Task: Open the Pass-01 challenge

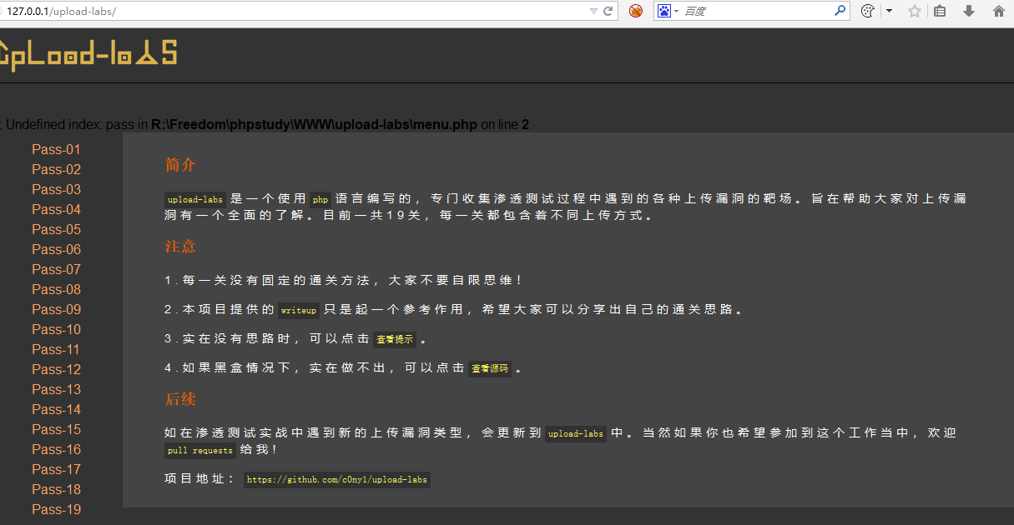Action: (x=56, y=149)
